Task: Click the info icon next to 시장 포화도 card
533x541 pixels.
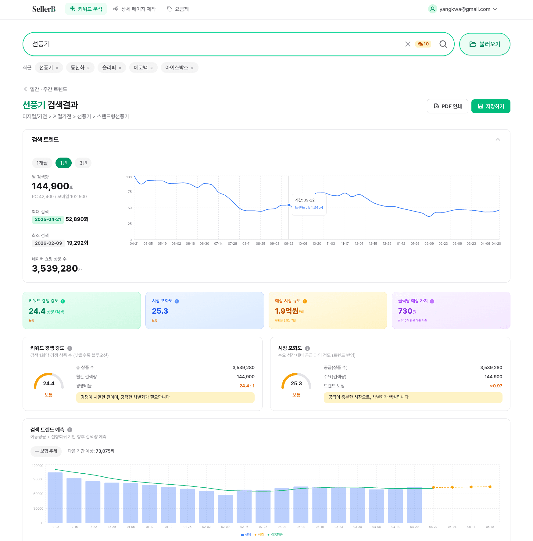Action: (177, 301)
